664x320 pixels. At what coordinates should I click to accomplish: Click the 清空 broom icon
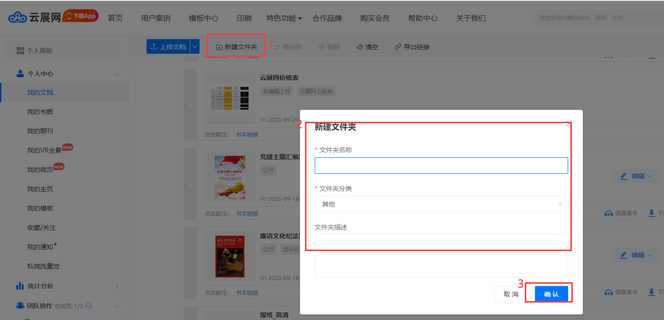pos(359,47)
